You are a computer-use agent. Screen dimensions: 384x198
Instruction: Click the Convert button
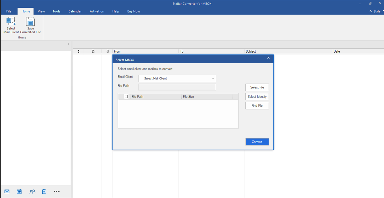click(257, 142)
